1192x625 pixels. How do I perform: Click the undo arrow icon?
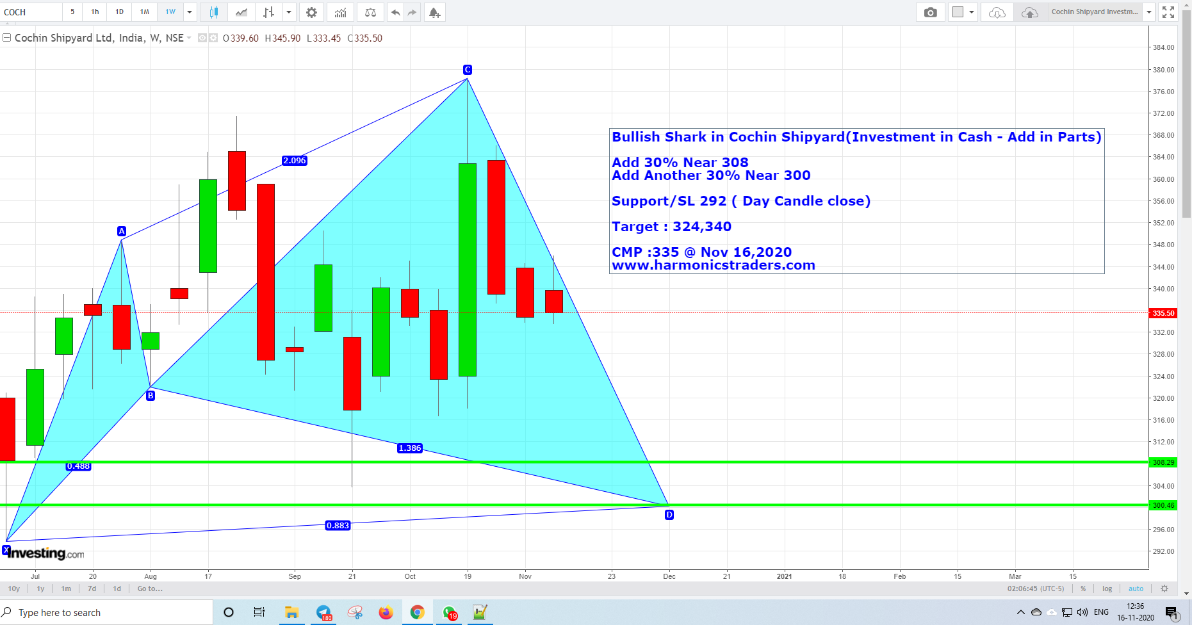396,12
